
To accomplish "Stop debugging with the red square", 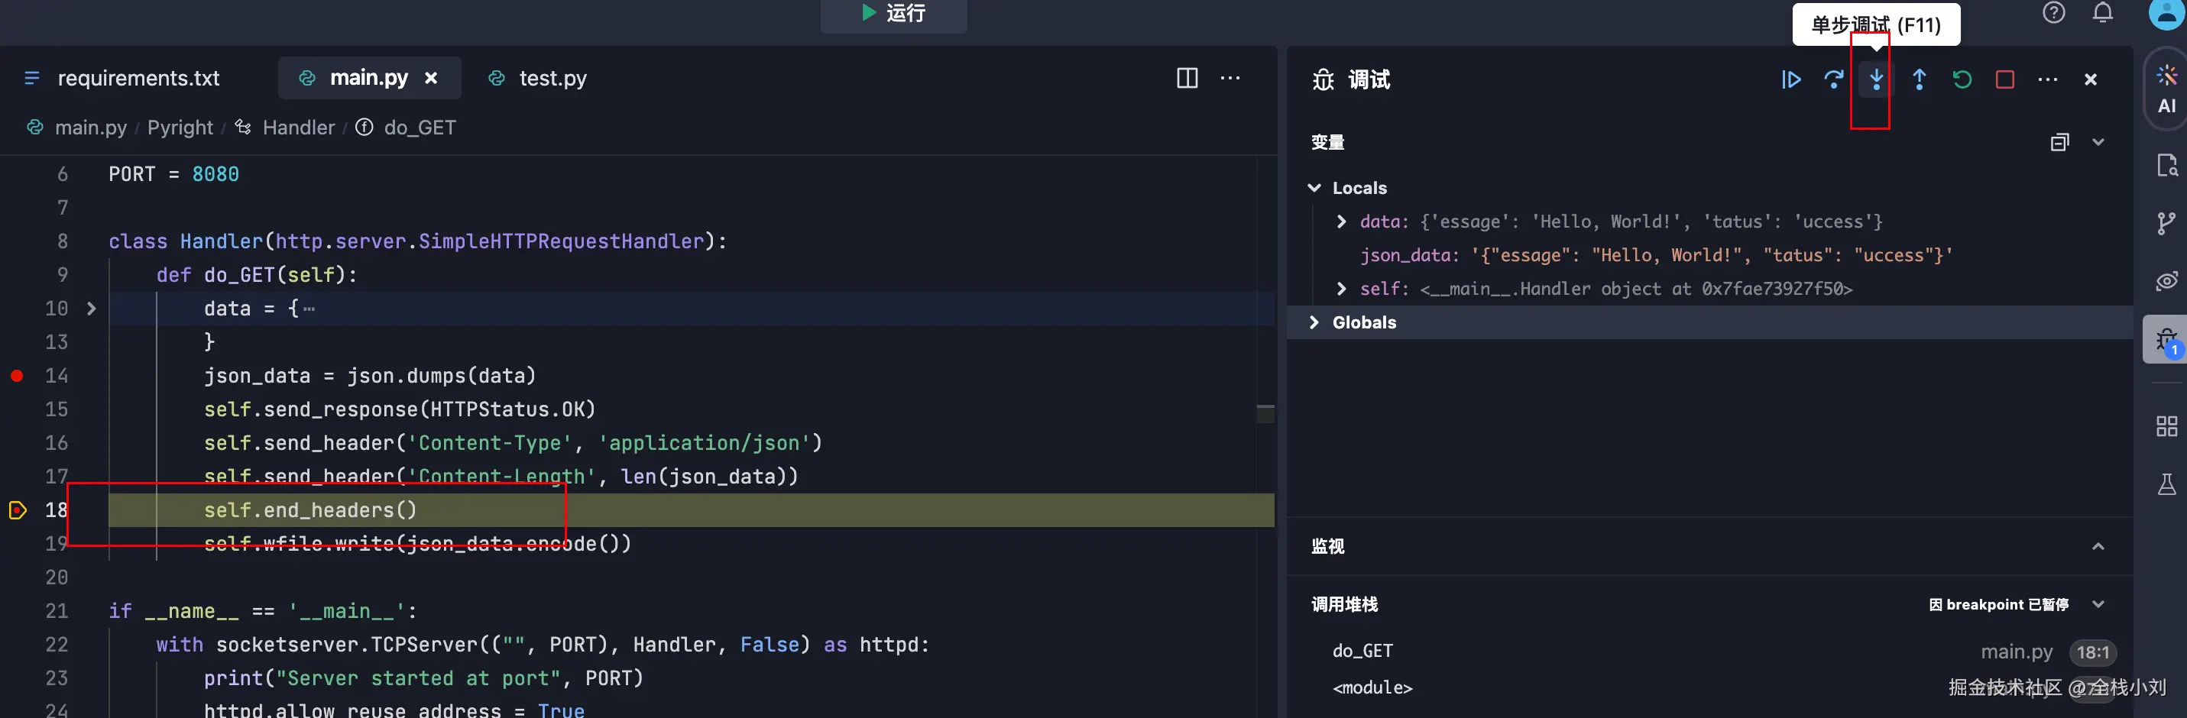I will tap(2004, 79).
